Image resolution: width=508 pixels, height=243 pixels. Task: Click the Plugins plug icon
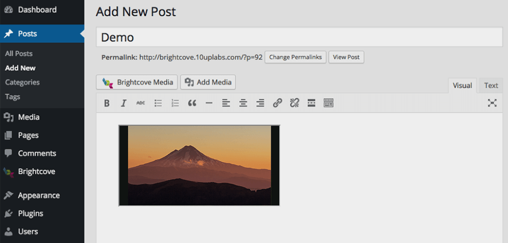click(8, 213)
